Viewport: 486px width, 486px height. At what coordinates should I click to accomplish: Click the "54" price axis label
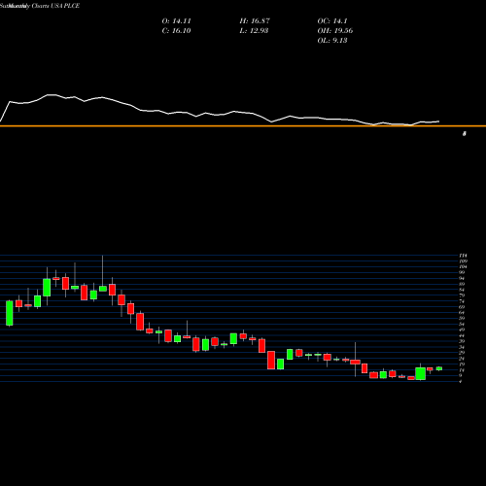click(462, 324)
